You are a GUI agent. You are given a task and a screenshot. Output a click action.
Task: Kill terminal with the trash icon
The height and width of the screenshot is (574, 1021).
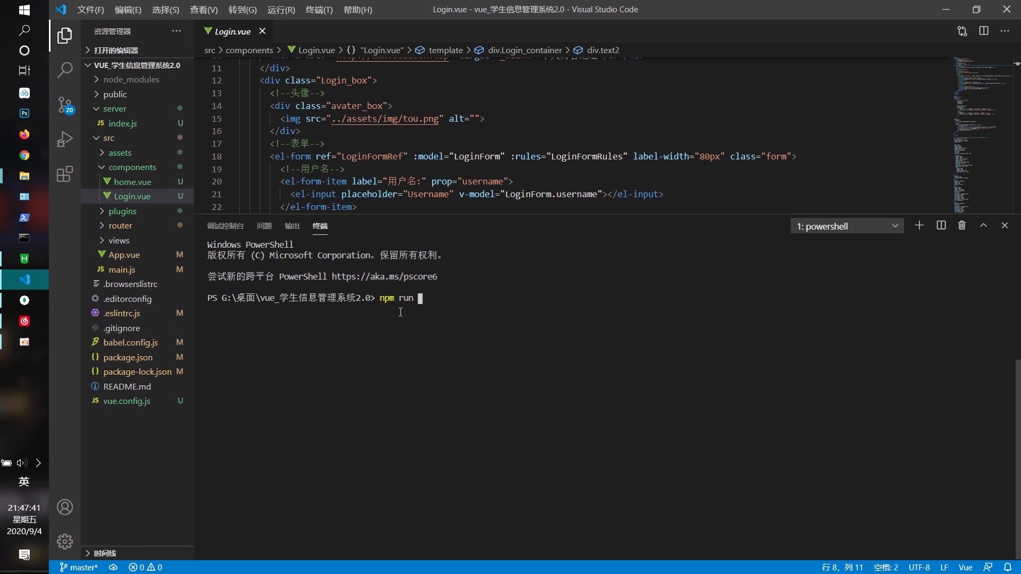click(x=962, y=225)
